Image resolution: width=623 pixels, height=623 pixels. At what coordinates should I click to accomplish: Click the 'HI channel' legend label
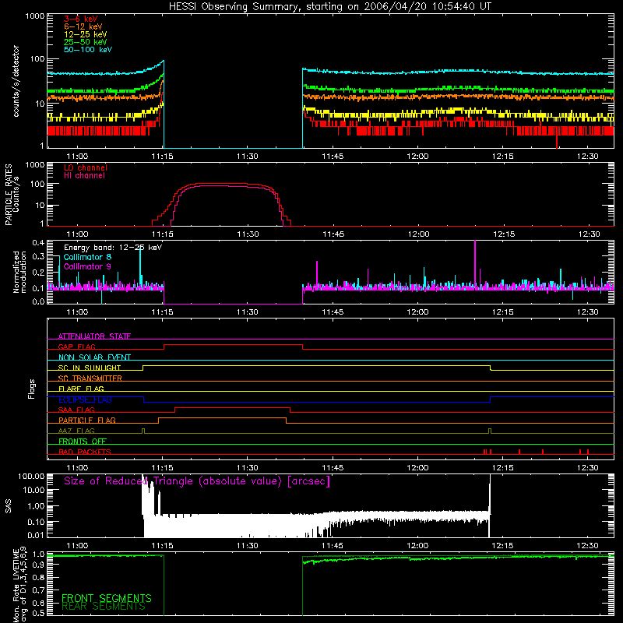point(85,176)
